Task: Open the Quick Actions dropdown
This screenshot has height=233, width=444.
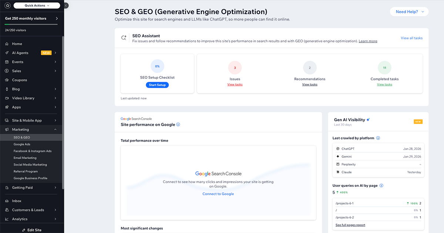Action: click(37, 6)
